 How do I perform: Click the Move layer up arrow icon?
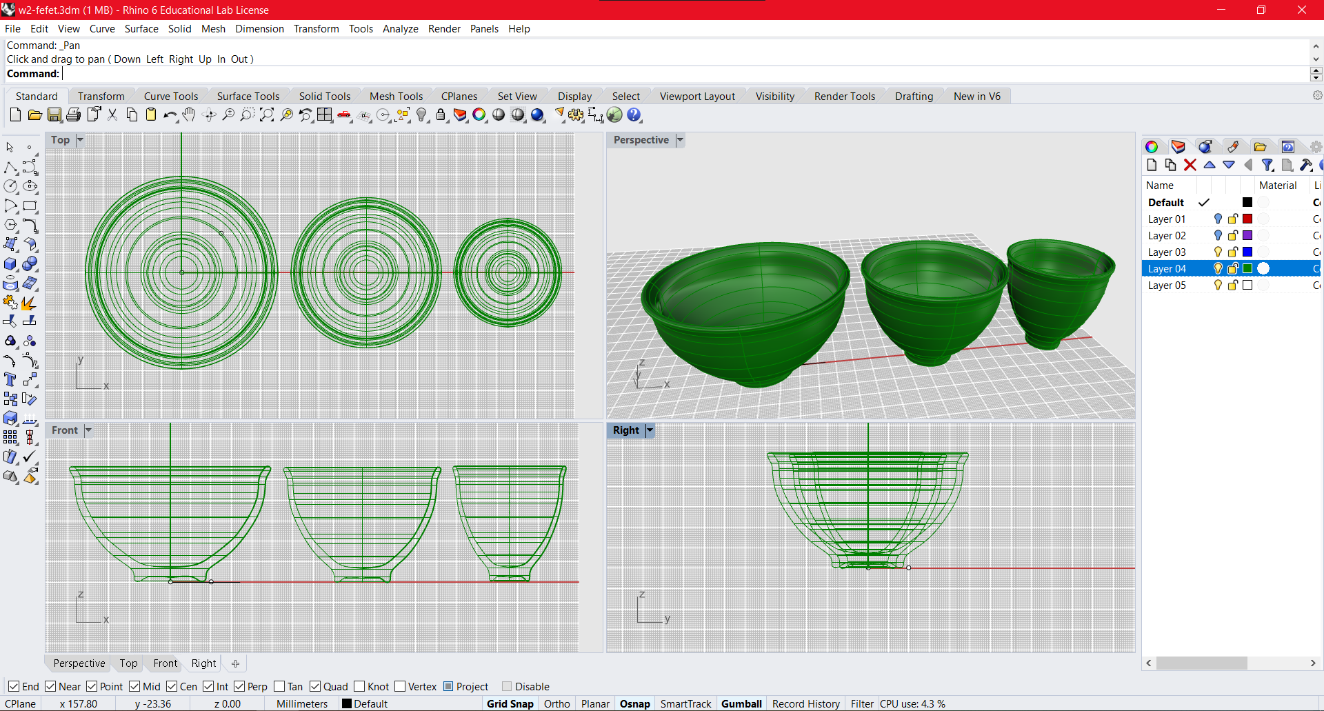click(x=1210, y=165)
